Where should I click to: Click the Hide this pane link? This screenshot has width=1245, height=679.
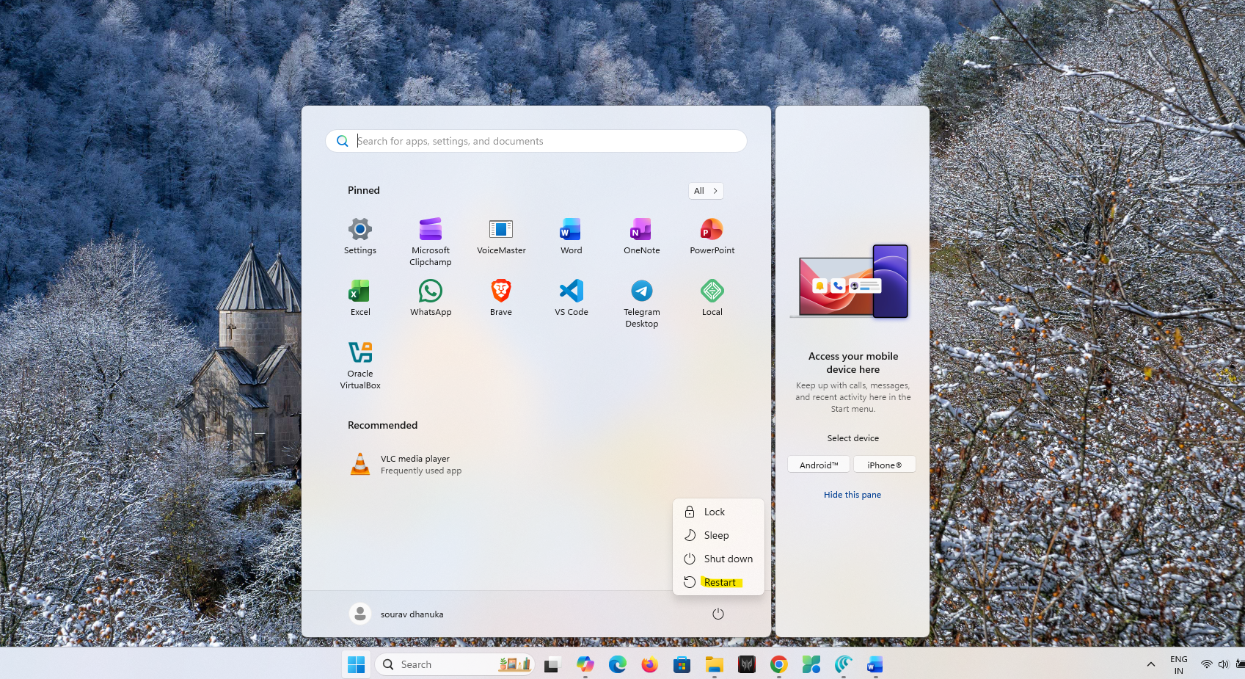pyautogui.click(x=852, y=495)
